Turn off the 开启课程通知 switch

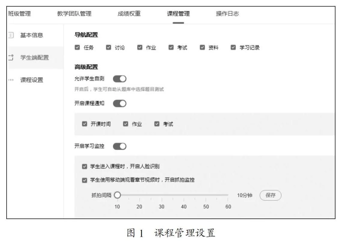pos(120,103)
